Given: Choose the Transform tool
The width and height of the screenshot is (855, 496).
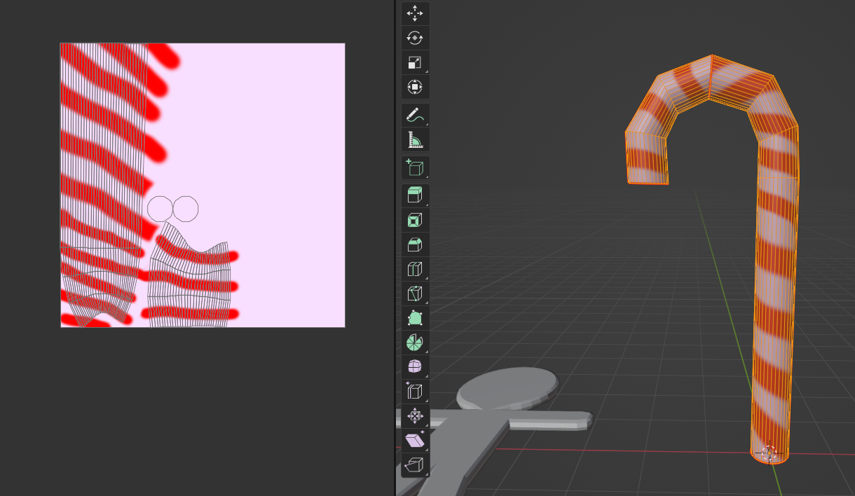Looking at the screenshot, I should pyautogui.click(x=415, y=87).
